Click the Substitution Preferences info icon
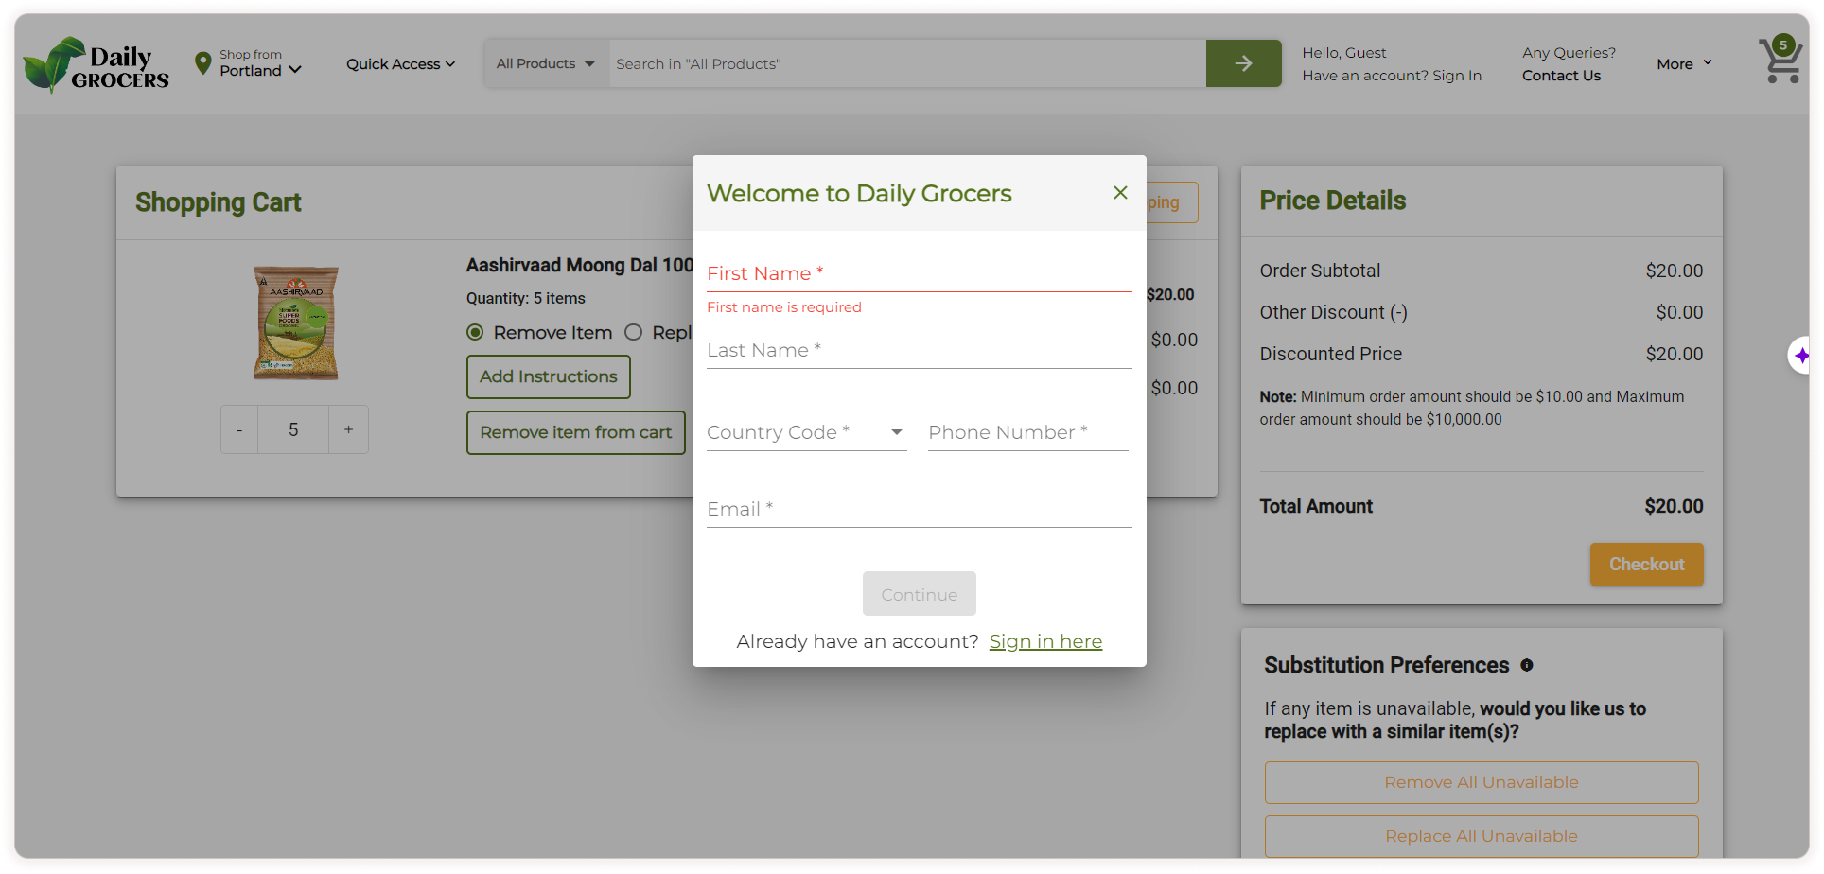This screenshot has width=1824, height=874. pos(1526,665)
